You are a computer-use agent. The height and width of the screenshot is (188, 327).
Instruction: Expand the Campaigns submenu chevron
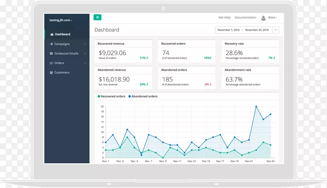click(85, 44)
